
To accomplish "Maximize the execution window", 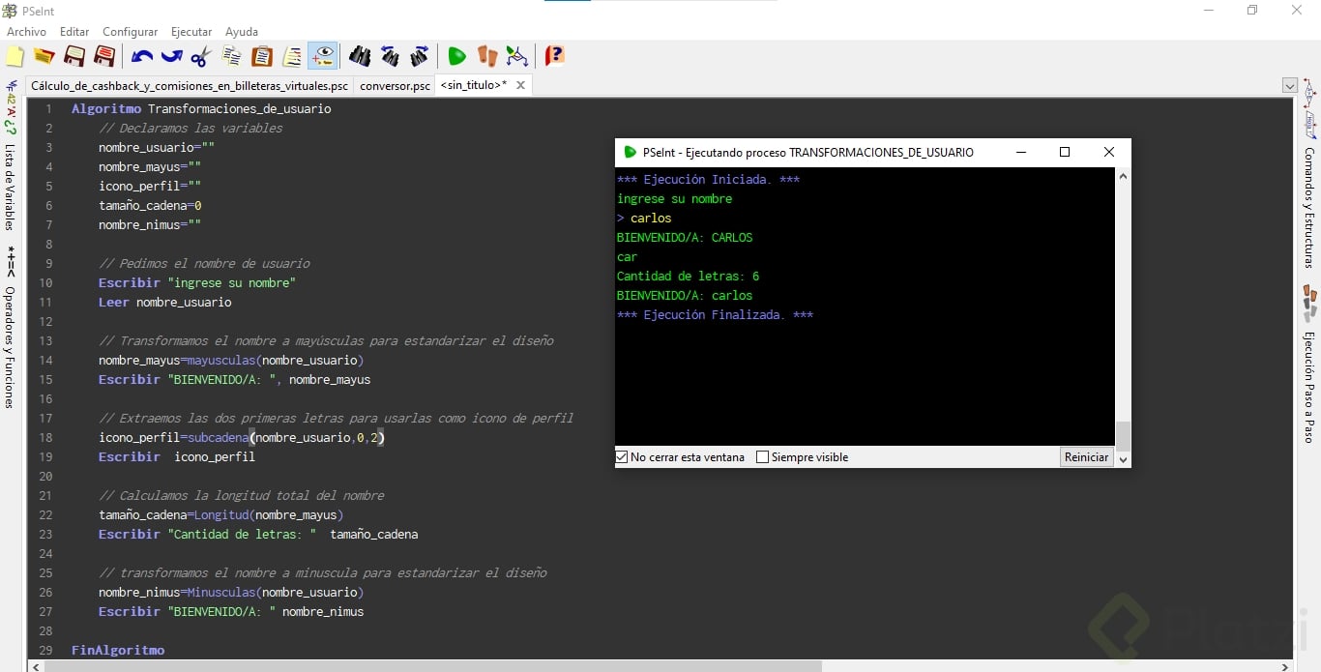I will [x=1065, y=152].
